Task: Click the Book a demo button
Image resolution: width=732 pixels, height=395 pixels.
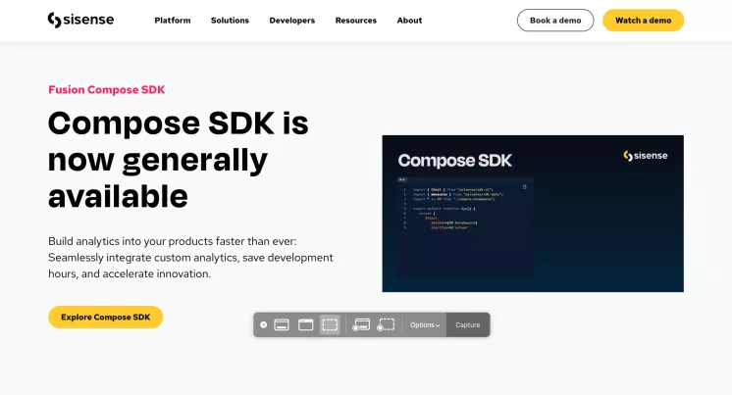Action: pos(555,21)
